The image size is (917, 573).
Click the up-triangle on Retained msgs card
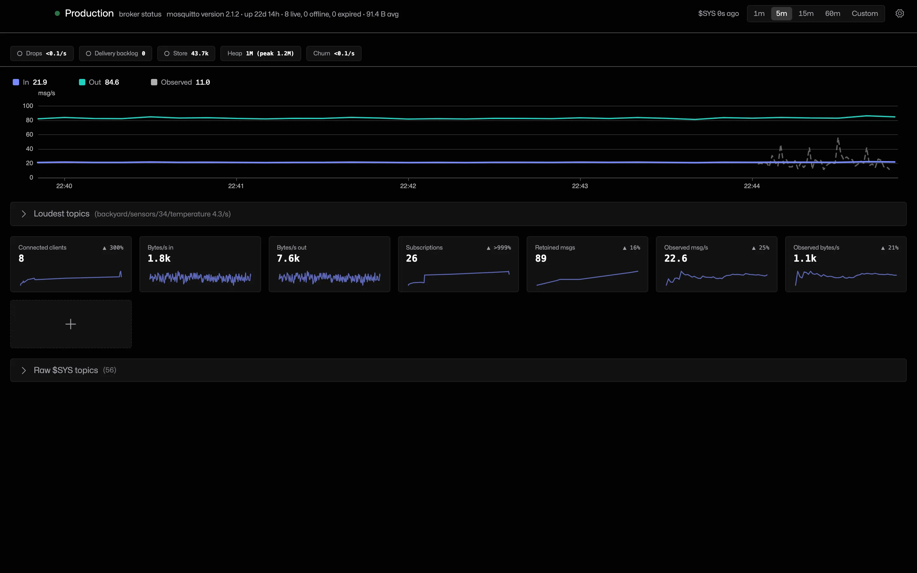624,248
